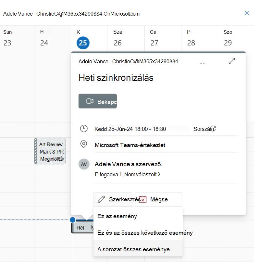This screenshot has width=258, height=262.
Task: Open the Heti event block on Tuesday
Action: pyautogui.click(x=82, y=227)
